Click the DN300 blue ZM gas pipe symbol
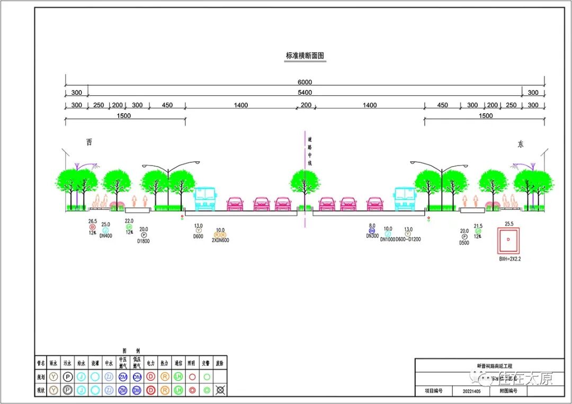 tap(372, 231)
